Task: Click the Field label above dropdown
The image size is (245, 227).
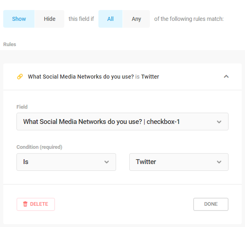Action: pos(22,107)
